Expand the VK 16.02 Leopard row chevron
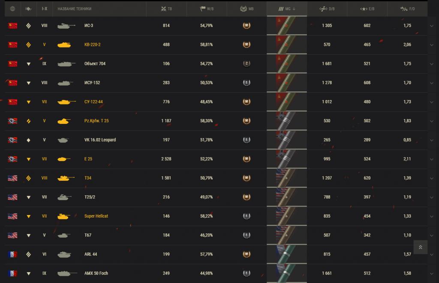Viewport: 439px width, 283px height. (431, 140)
